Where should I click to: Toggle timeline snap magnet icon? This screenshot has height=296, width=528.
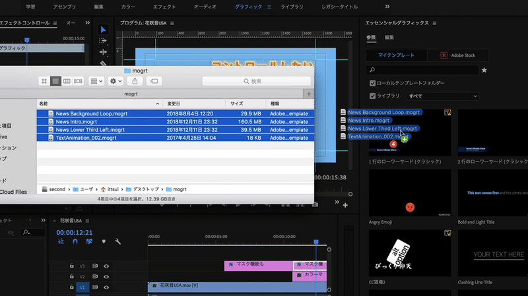pos(75,241)
